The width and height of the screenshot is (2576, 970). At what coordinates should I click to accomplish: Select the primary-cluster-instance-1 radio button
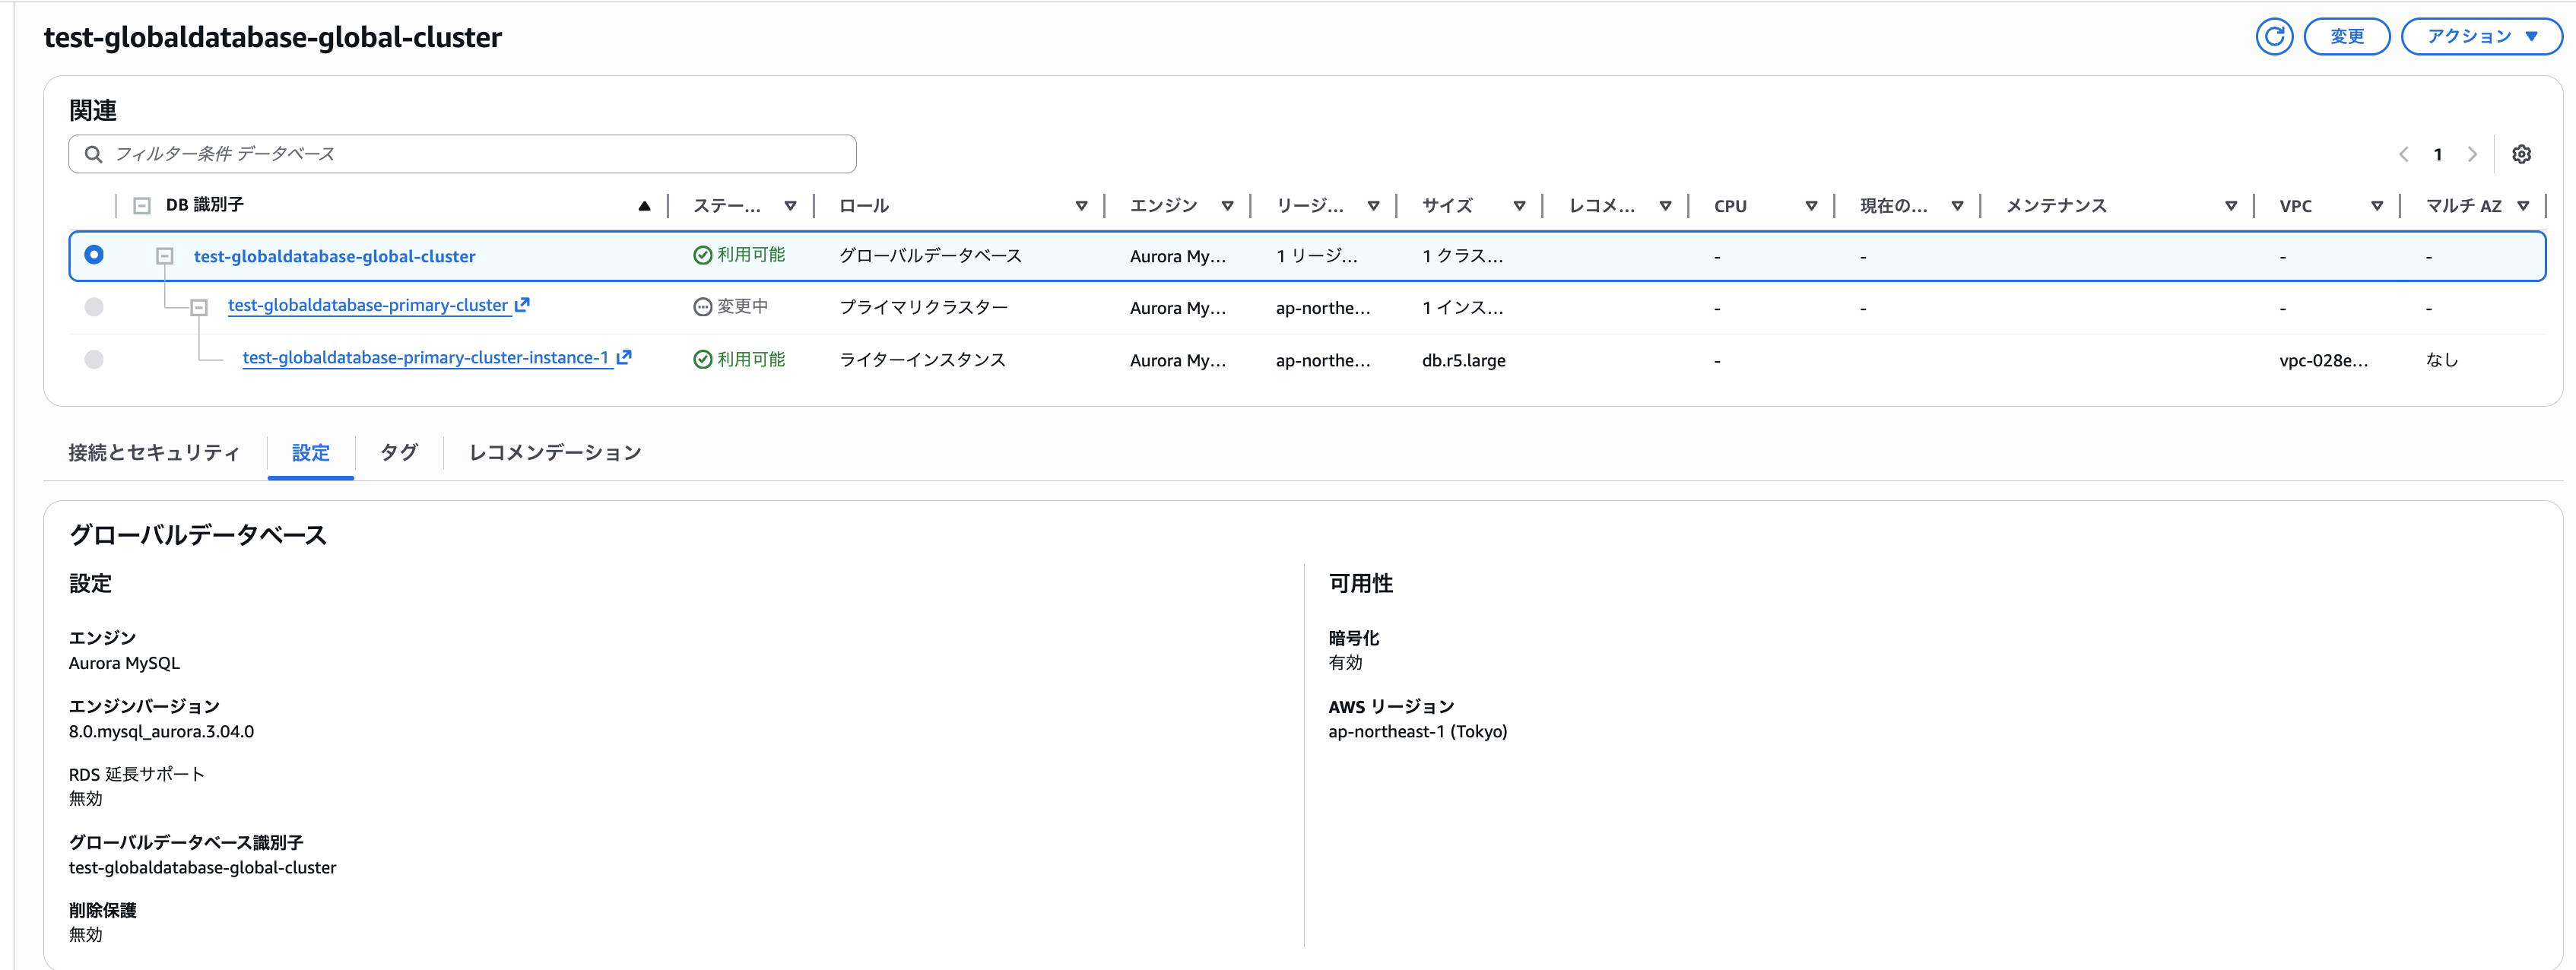coord(94,359)
